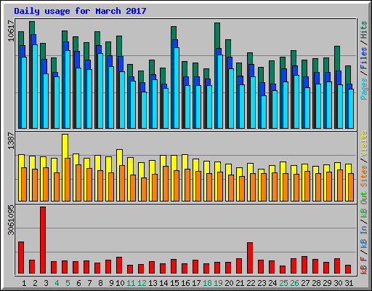Click the 'Visits' legend label
Screen dimensions: 372x291
[364, 143]
